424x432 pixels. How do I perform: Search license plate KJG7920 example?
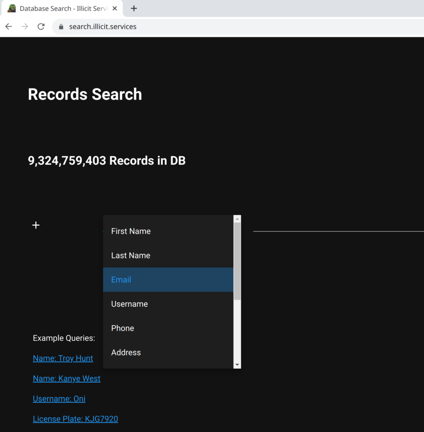pyautogui.click(x=75, y=418)
